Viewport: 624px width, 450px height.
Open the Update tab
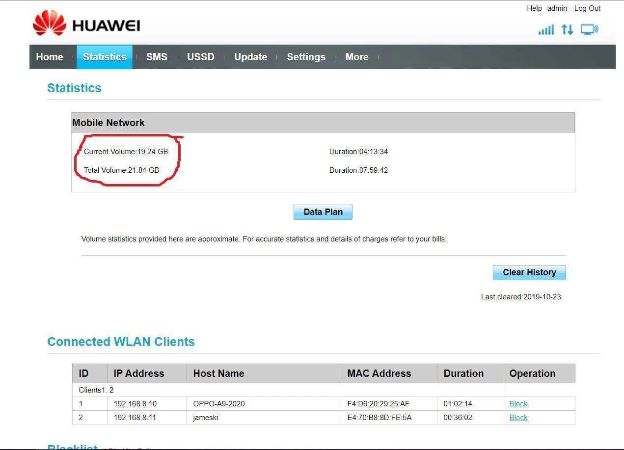point(250,57)
